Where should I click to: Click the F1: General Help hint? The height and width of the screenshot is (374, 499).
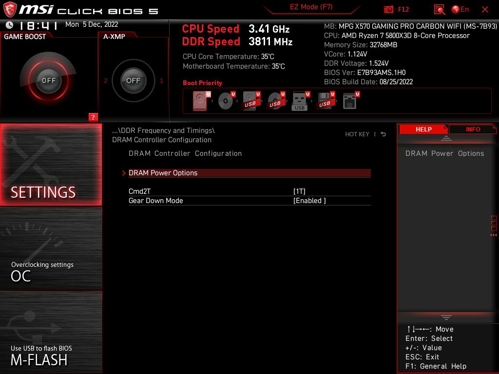[436, 366]
